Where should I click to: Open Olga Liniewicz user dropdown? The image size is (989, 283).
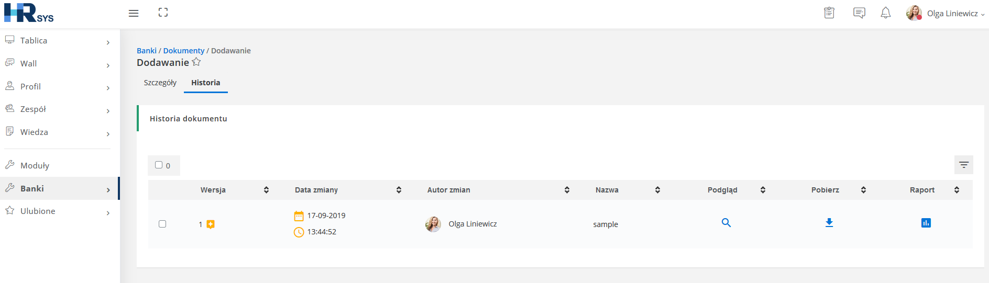pyautogui.click(x=946, y=14)
